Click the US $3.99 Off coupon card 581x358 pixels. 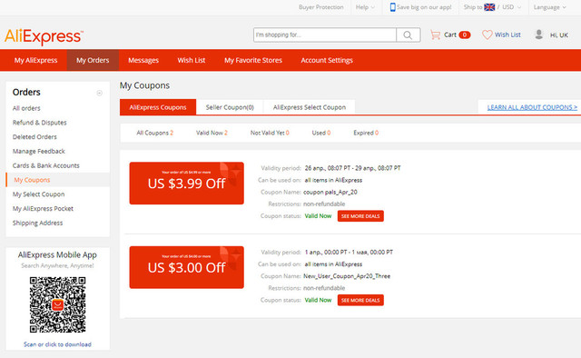pyautogui.click(x=186, y=184)
